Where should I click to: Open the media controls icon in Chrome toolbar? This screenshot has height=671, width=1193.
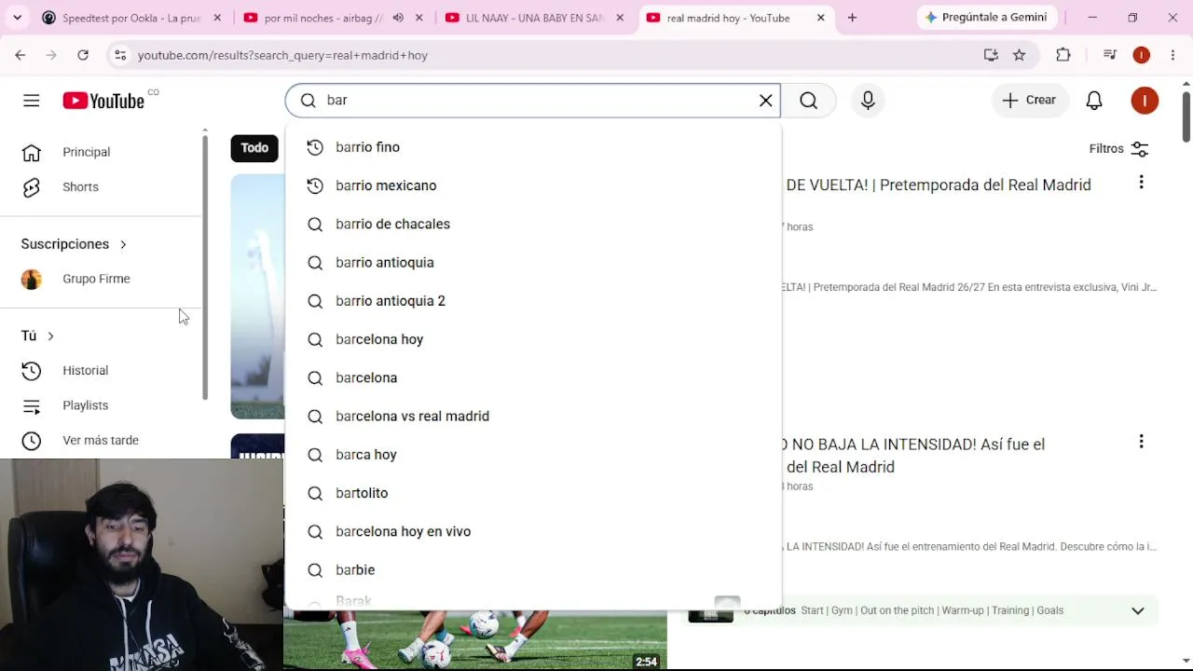[1109, 55]
